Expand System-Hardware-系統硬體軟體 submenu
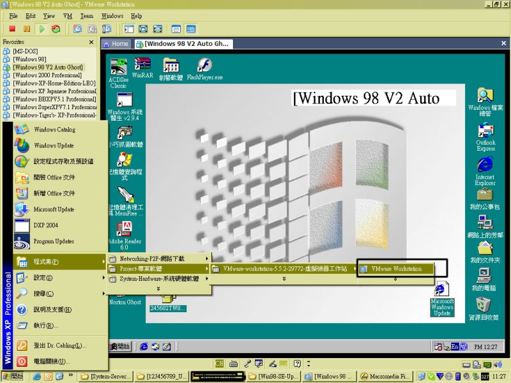The width and height of the screenshot is (511, 383). point(159,279)
